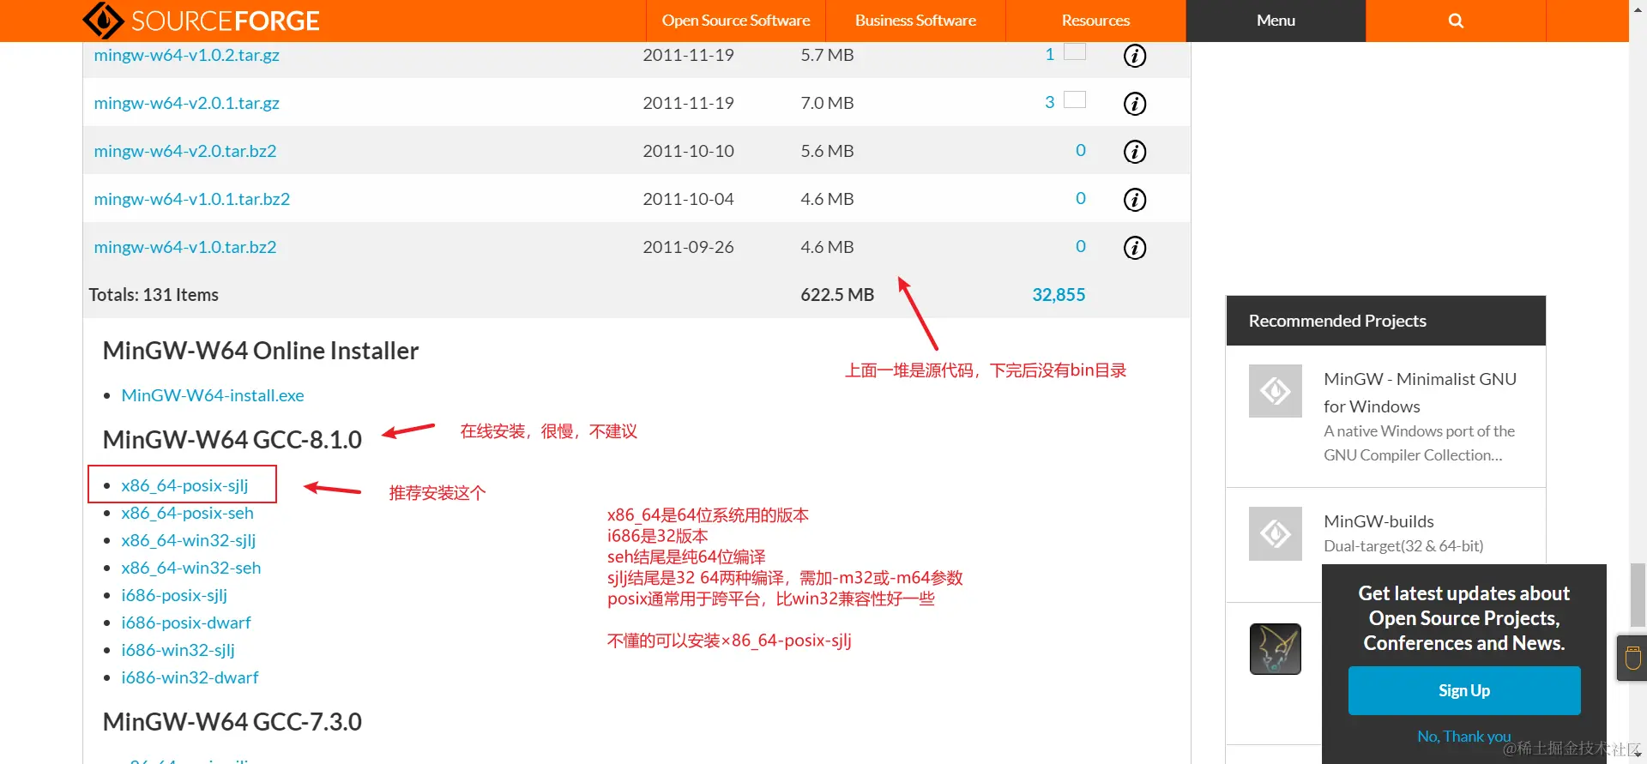Download mingw-w64-v2.0.tar.bz2
Viewport: 1647px width, 764px height.
185,151
